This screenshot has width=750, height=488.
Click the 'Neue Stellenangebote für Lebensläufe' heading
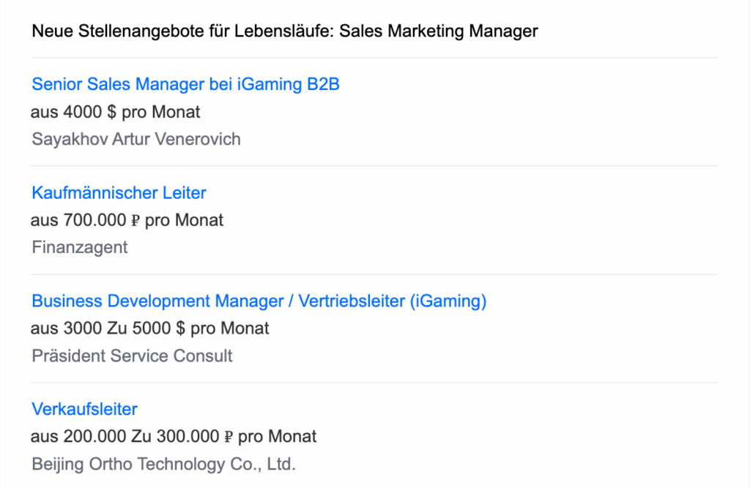tap(183, 31)
